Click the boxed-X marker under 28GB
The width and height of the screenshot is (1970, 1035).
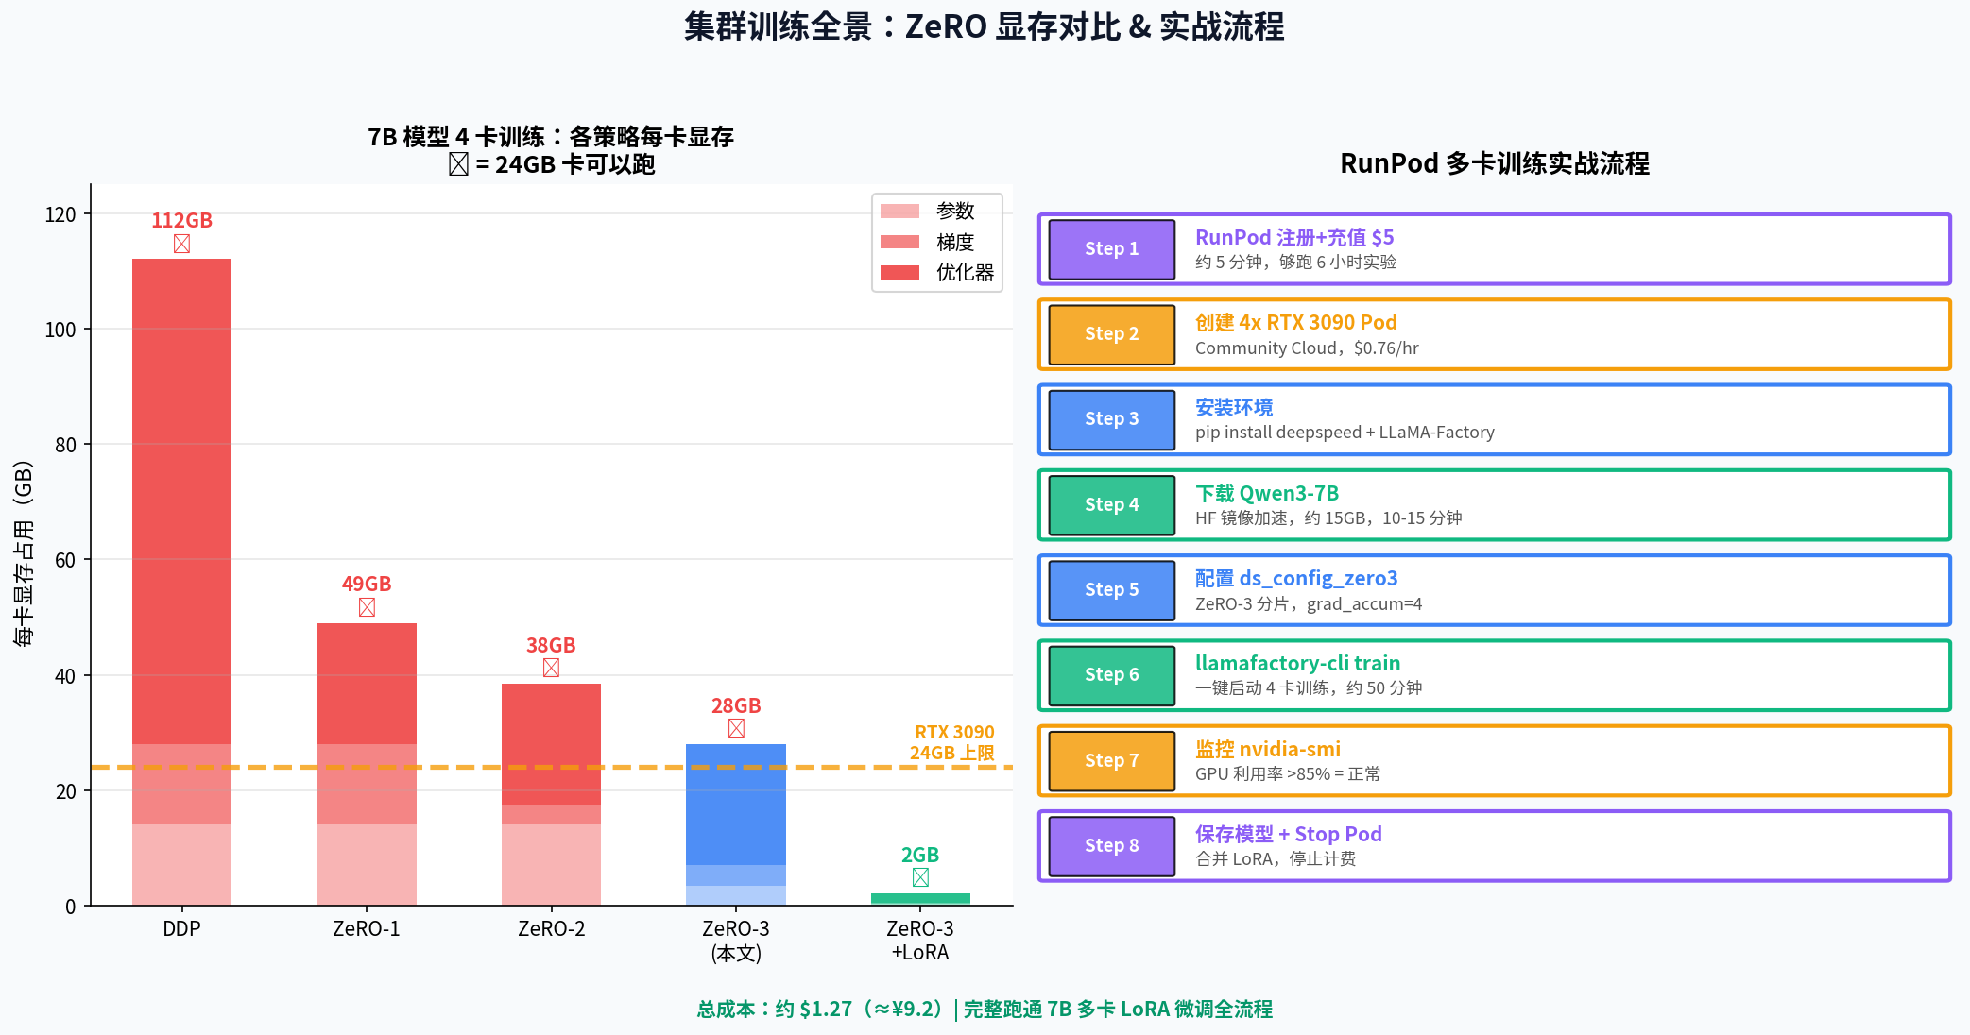coord(736,728)
